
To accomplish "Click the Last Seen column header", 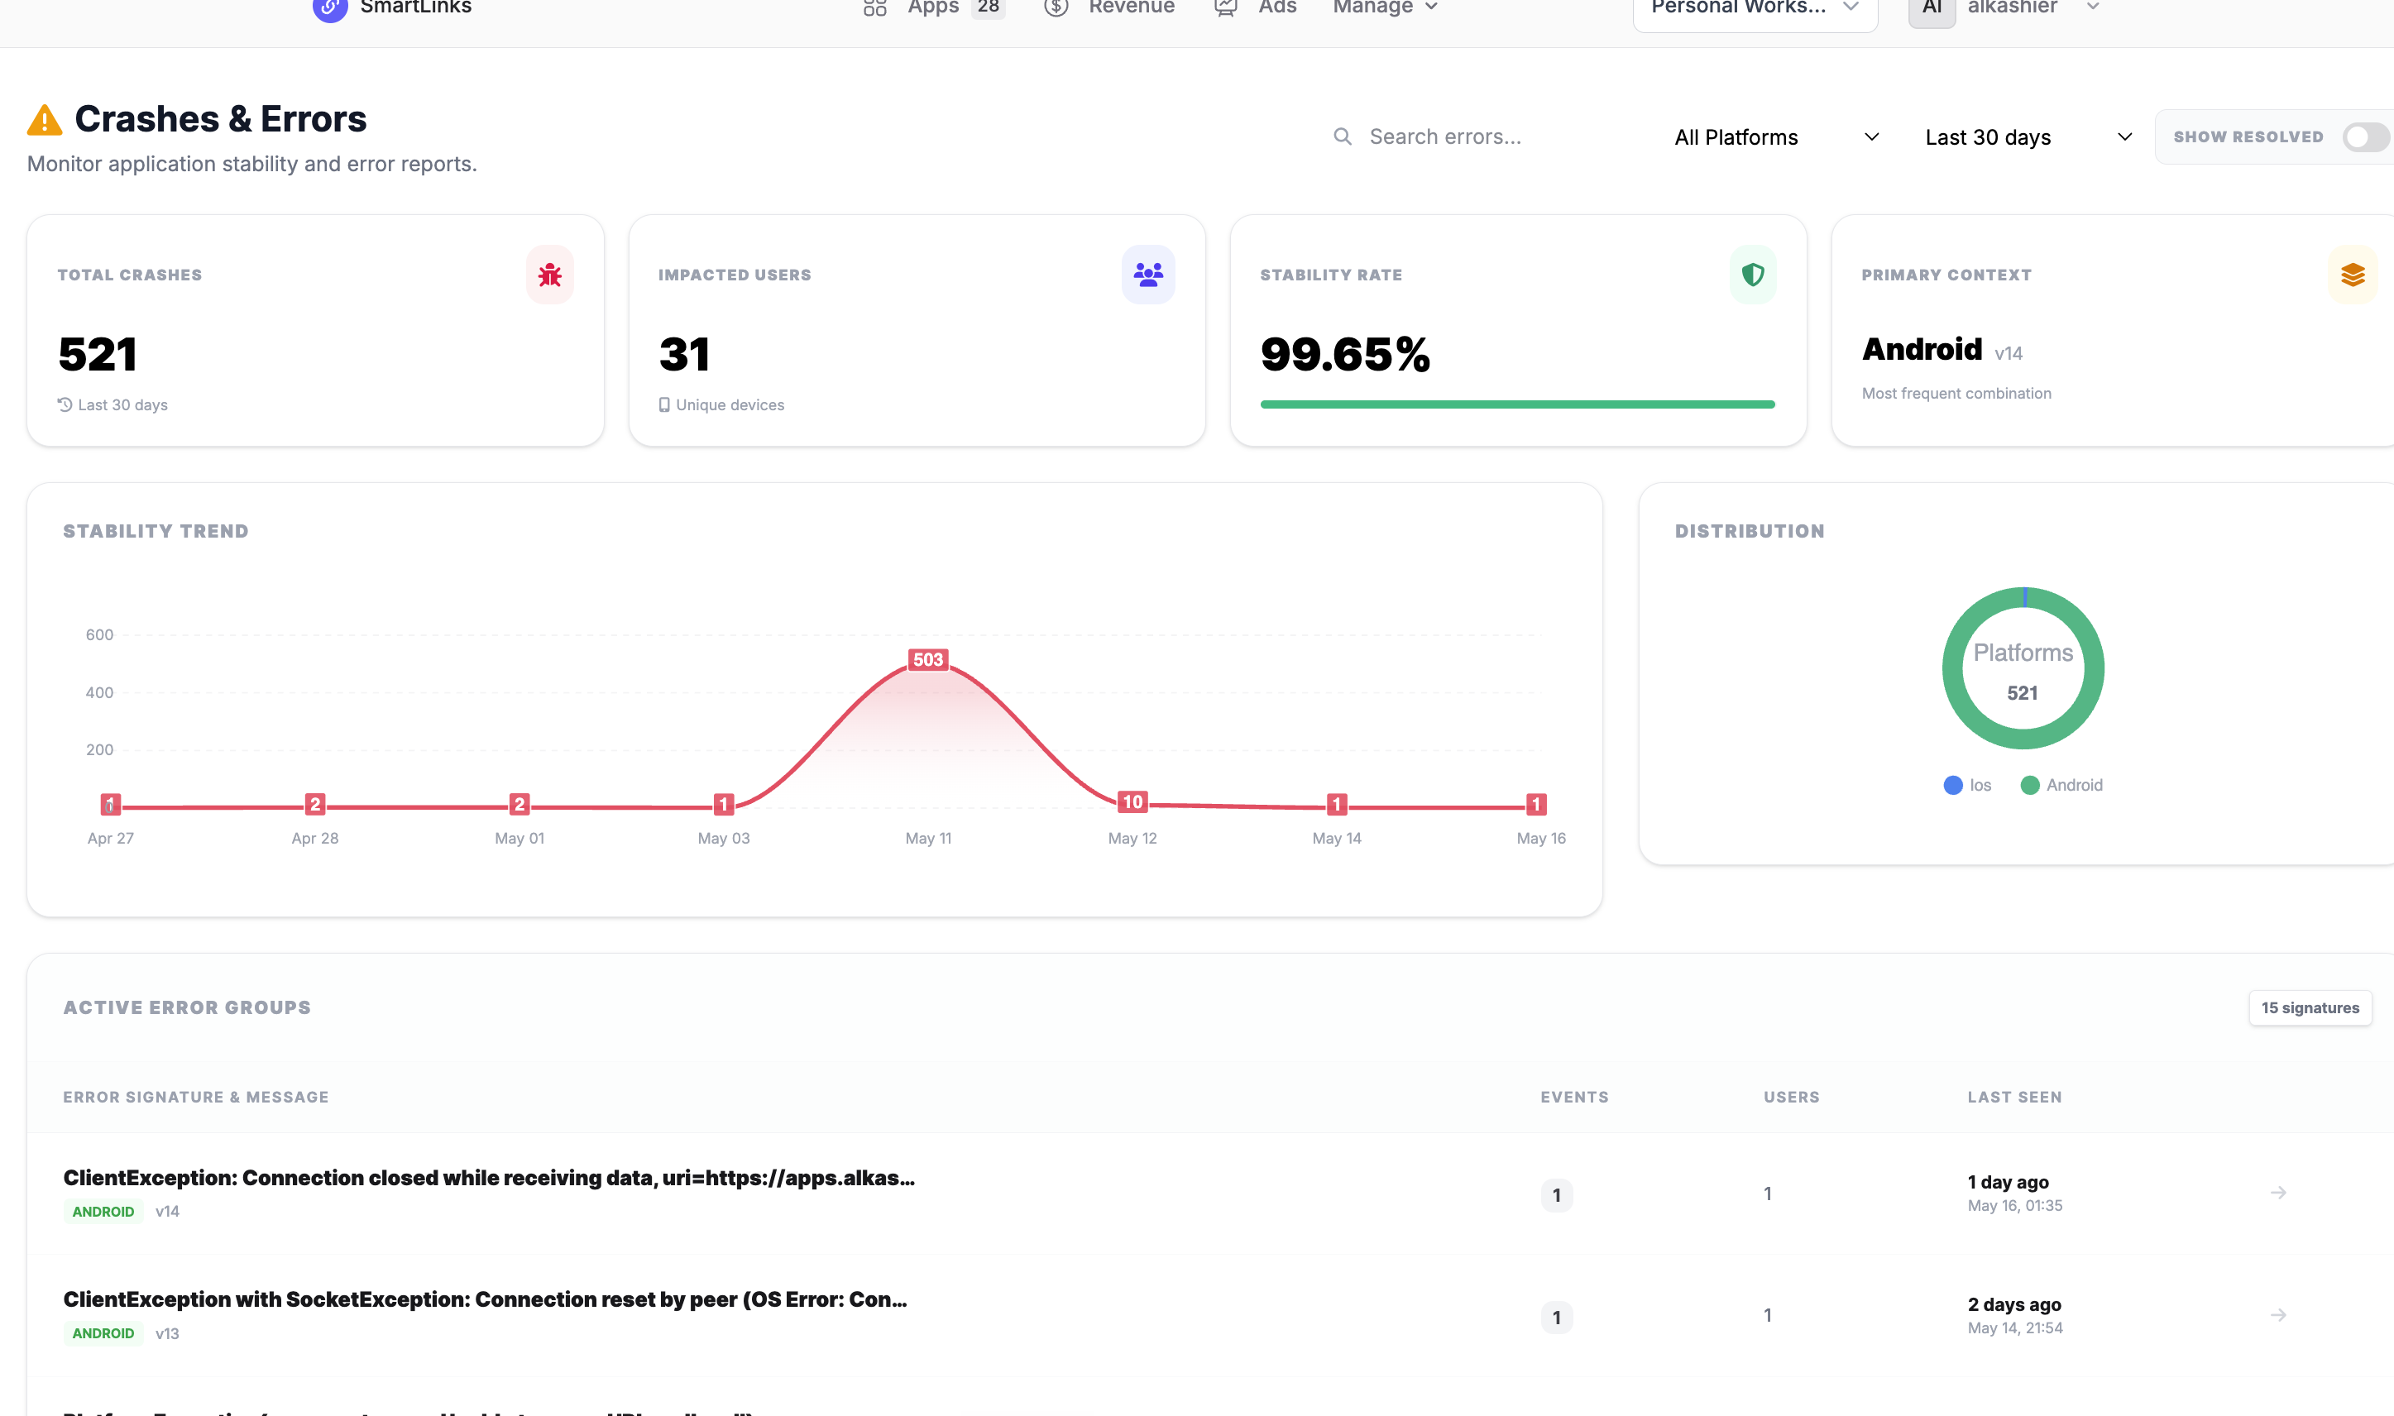I will 2014,1098.
